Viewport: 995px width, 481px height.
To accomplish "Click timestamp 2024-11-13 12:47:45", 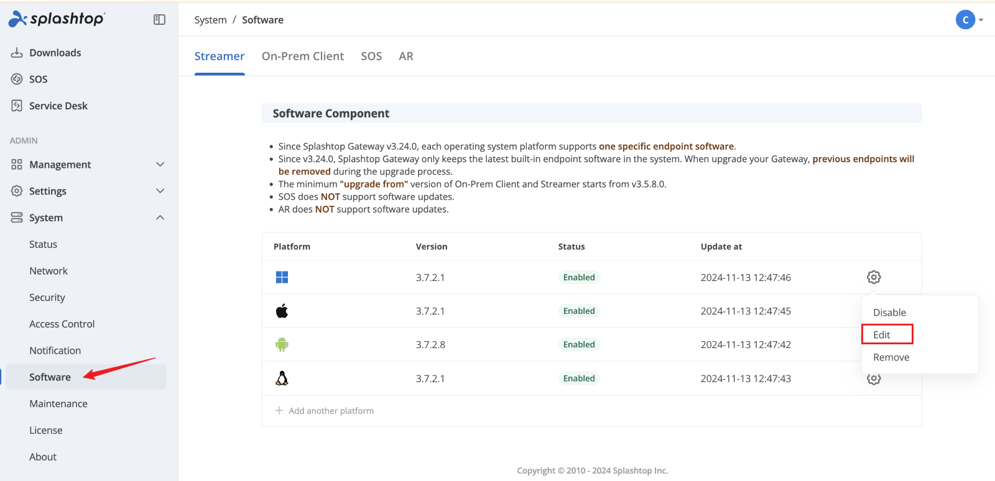I will (x=746, y=311).
